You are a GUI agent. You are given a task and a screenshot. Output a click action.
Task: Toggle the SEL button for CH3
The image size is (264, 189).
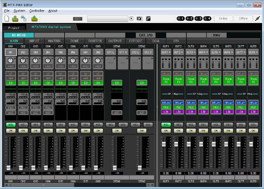(x=35, y=125)
